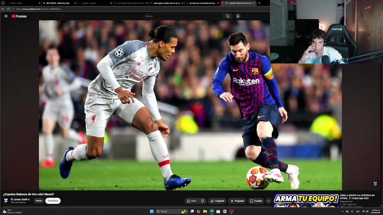Switch to los robos de messi tab

tap(203, 3)
